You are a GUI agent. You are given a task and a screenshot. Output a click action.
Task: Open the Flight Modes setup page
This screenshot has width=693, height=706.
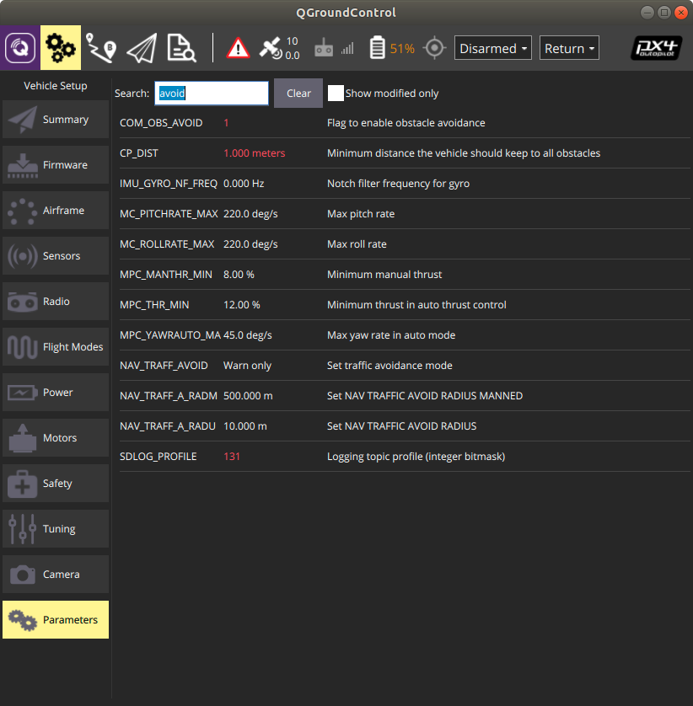coord(56,347)
